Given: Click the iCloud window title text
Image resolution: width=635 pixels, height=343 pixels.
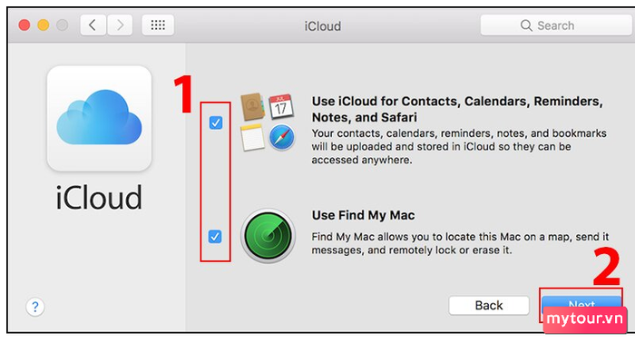Looking at the screenshot, I should point(323,26).
